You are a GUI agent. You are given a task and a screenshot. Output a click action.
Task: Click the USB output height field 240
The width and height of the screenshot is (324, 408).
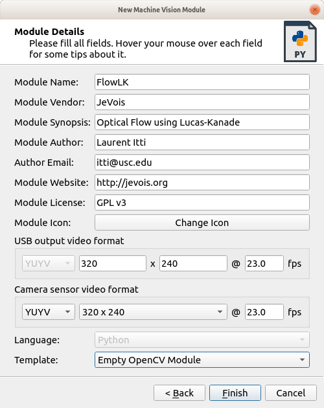click(193, 264)
